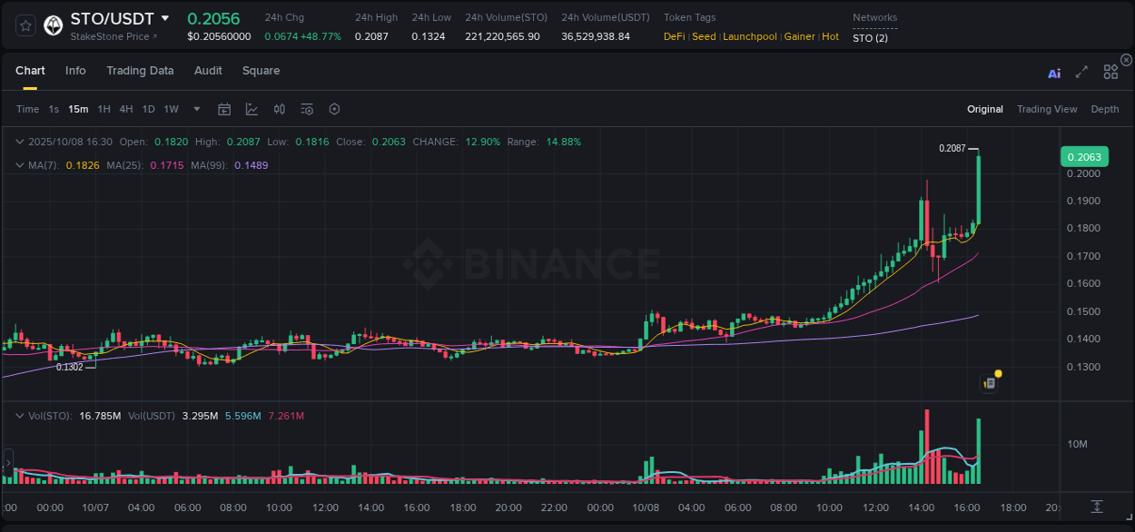Switch chart view to Depth mode
The height and width of the screenshot is (532, 1135).
(x=1104, y=108)
